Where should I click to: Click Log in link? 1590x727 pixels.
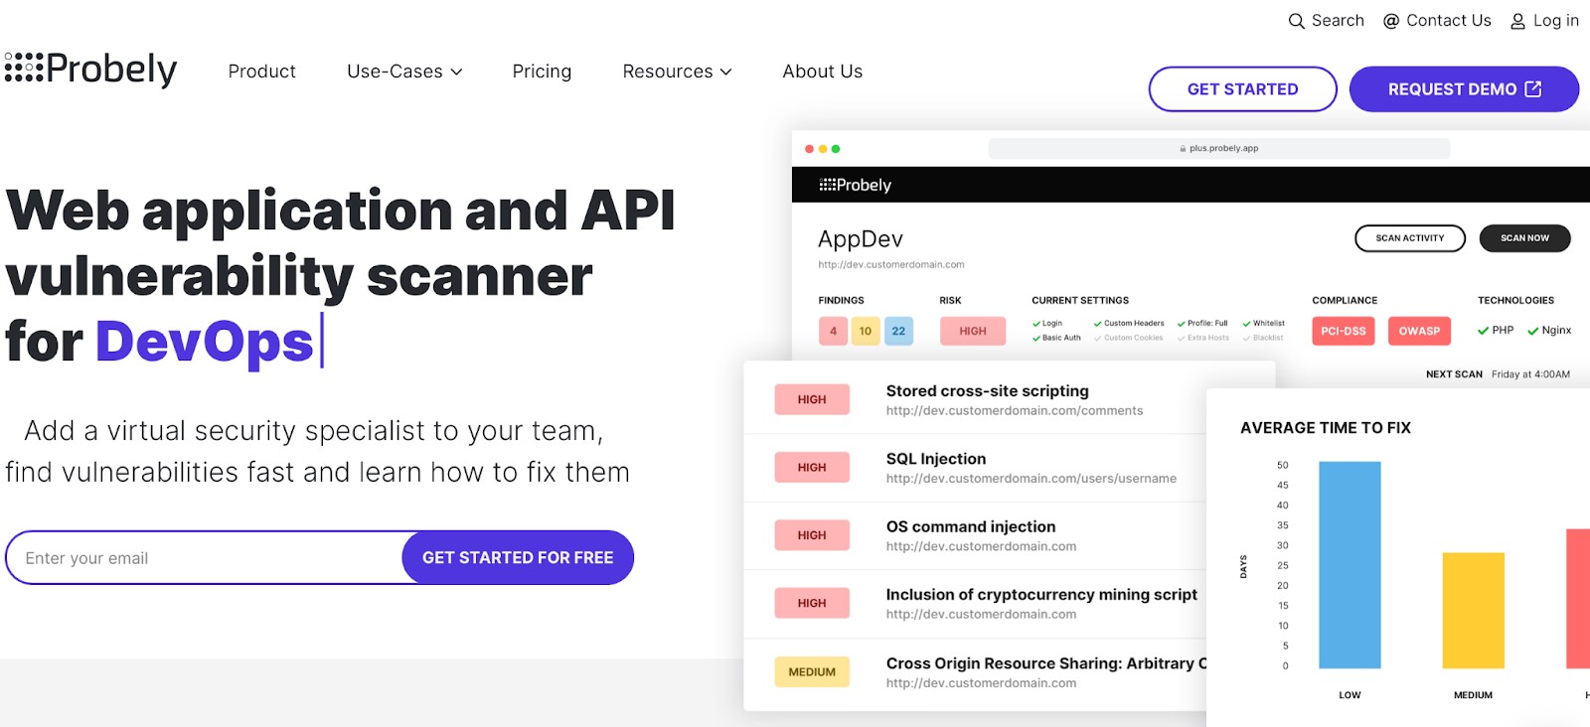[x=1544, y=21]
